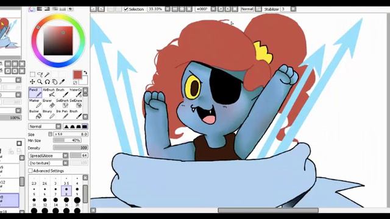
Task: Adjust the brush Size slider
Action: coord(71,134)
